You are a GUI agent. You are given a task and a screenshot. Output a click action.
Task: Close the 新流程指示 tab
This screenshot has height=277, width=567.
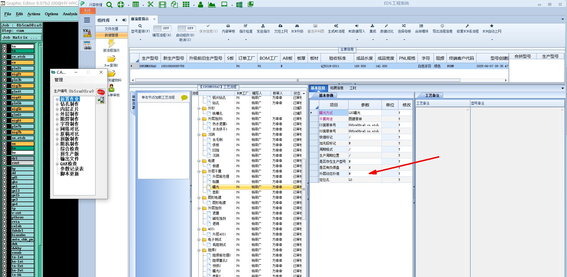point(154,19)
